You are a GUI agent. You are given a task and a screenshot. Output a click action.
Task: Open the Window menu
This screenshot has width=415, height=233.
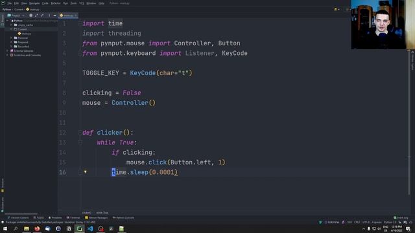click(91, 3)
